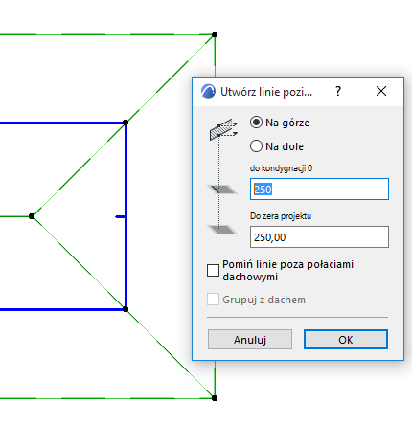Click the 'do kondygnacji 0' height field
Viewport: 412px width, 446px height.
pyautogui.click(x=319, y=190)
